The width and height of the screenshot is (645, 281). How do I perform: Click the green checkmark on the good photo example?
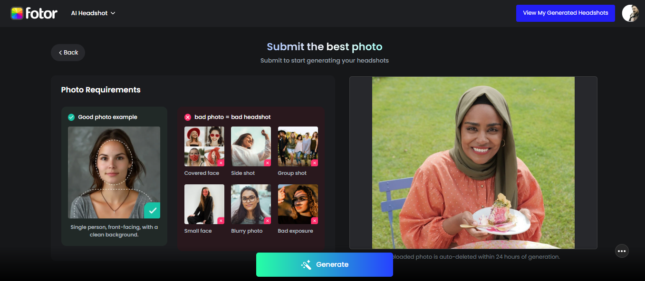(x=152, y=210)
